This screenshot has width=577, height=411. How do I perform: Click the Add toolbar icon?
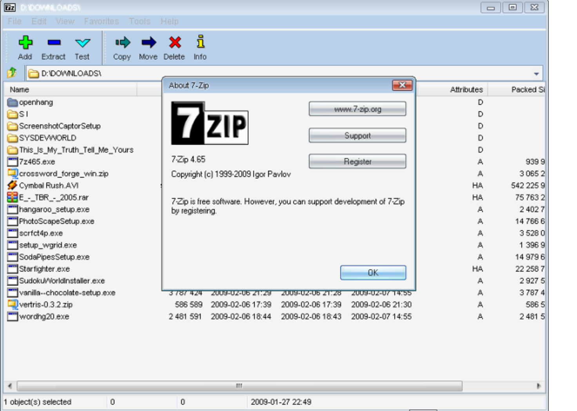pyautogui.click(x=25, y=42)
